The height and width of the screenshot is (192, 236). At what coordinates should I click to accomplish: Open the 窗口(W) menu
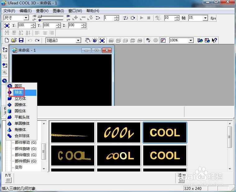[x=75, y=11]
